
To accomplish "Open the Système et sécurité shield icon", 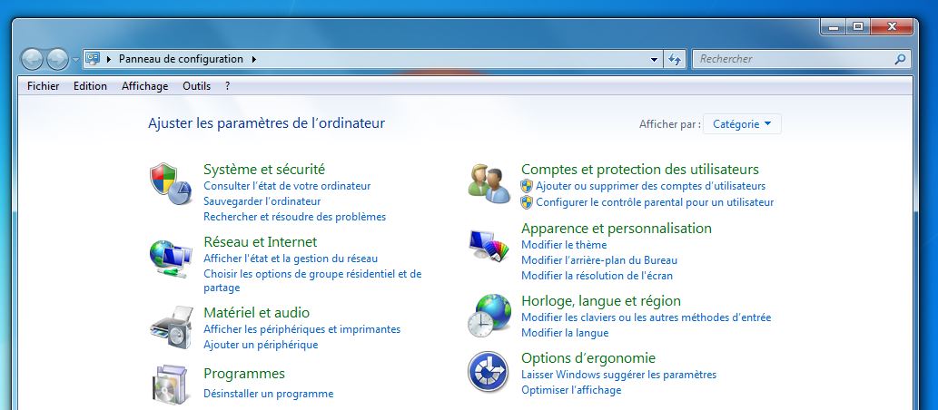I will click(x=171, y=183).
